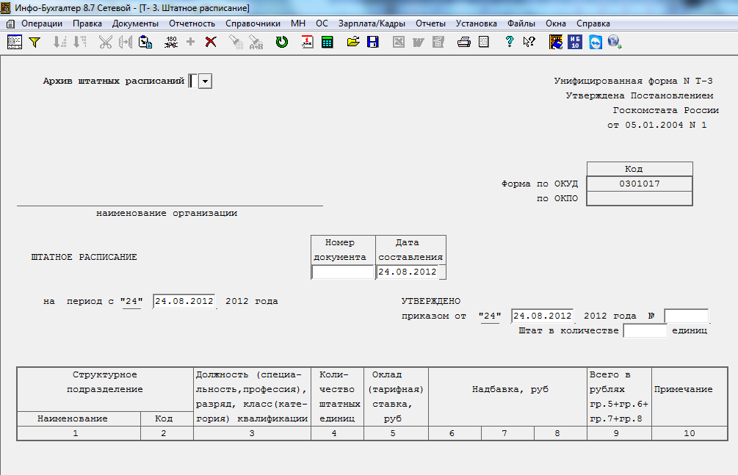The image size is (738, 475).
Task: Click the gray plus add icon
Action: pos(191,43)
